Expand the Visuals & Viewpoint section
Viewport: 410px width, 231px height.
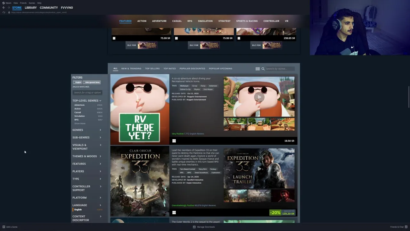pos(87,147)
